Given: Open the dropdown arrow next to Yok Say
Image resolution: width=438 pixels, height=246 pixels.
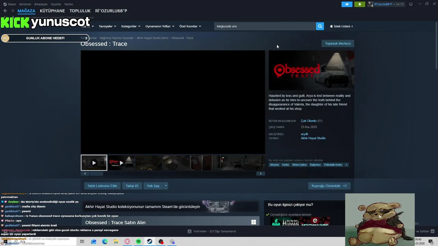Looking at the screenshot, I should click(166, 186).
